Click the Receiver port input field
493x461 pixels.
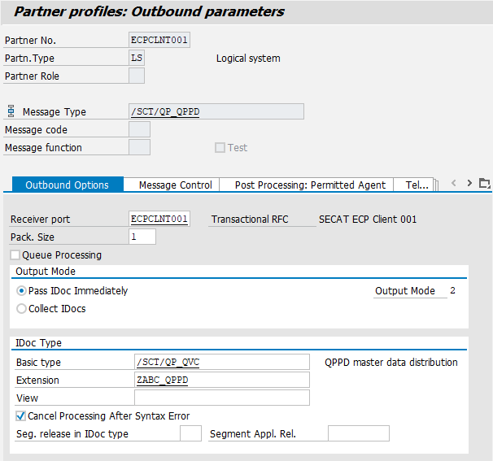click(159, 220)
